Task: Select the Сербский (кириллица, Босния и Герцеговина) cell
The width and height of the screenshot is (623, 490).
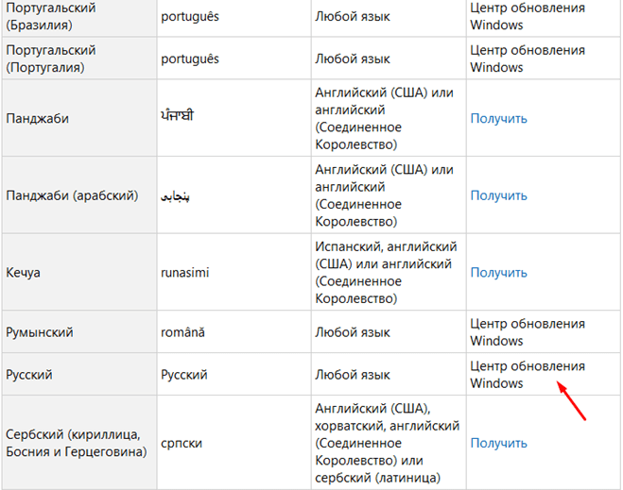Action: pyautogui.click(x=76, y=443)
